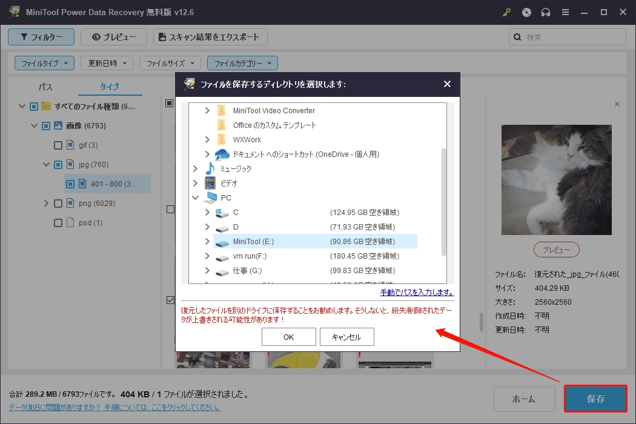Open the ファイルサイズ dropdown

tap(170, 62)
